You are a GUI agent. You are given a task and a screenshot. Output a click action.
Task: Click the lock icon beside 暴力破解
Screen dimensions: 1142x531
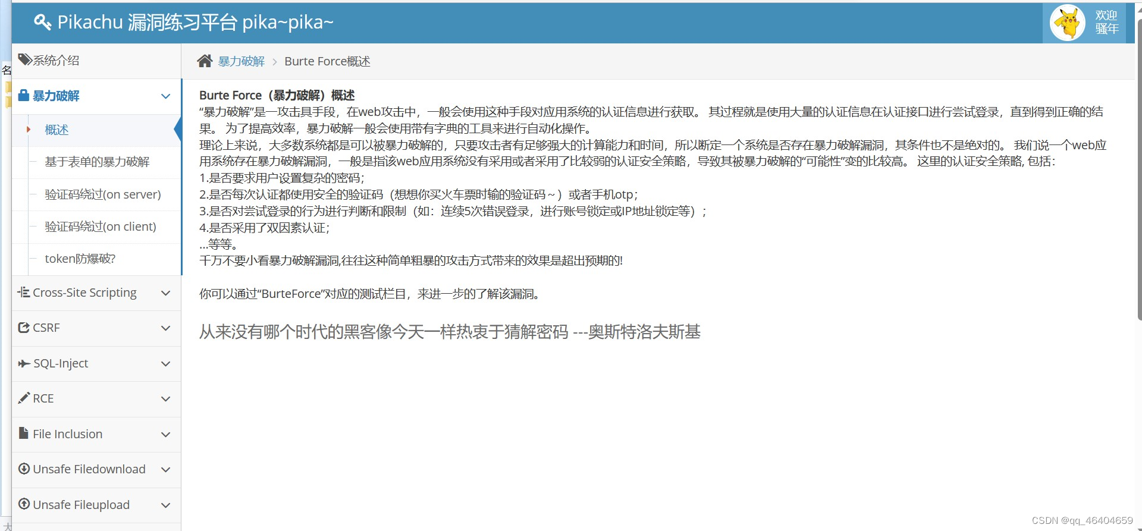(x=24, y=95)
